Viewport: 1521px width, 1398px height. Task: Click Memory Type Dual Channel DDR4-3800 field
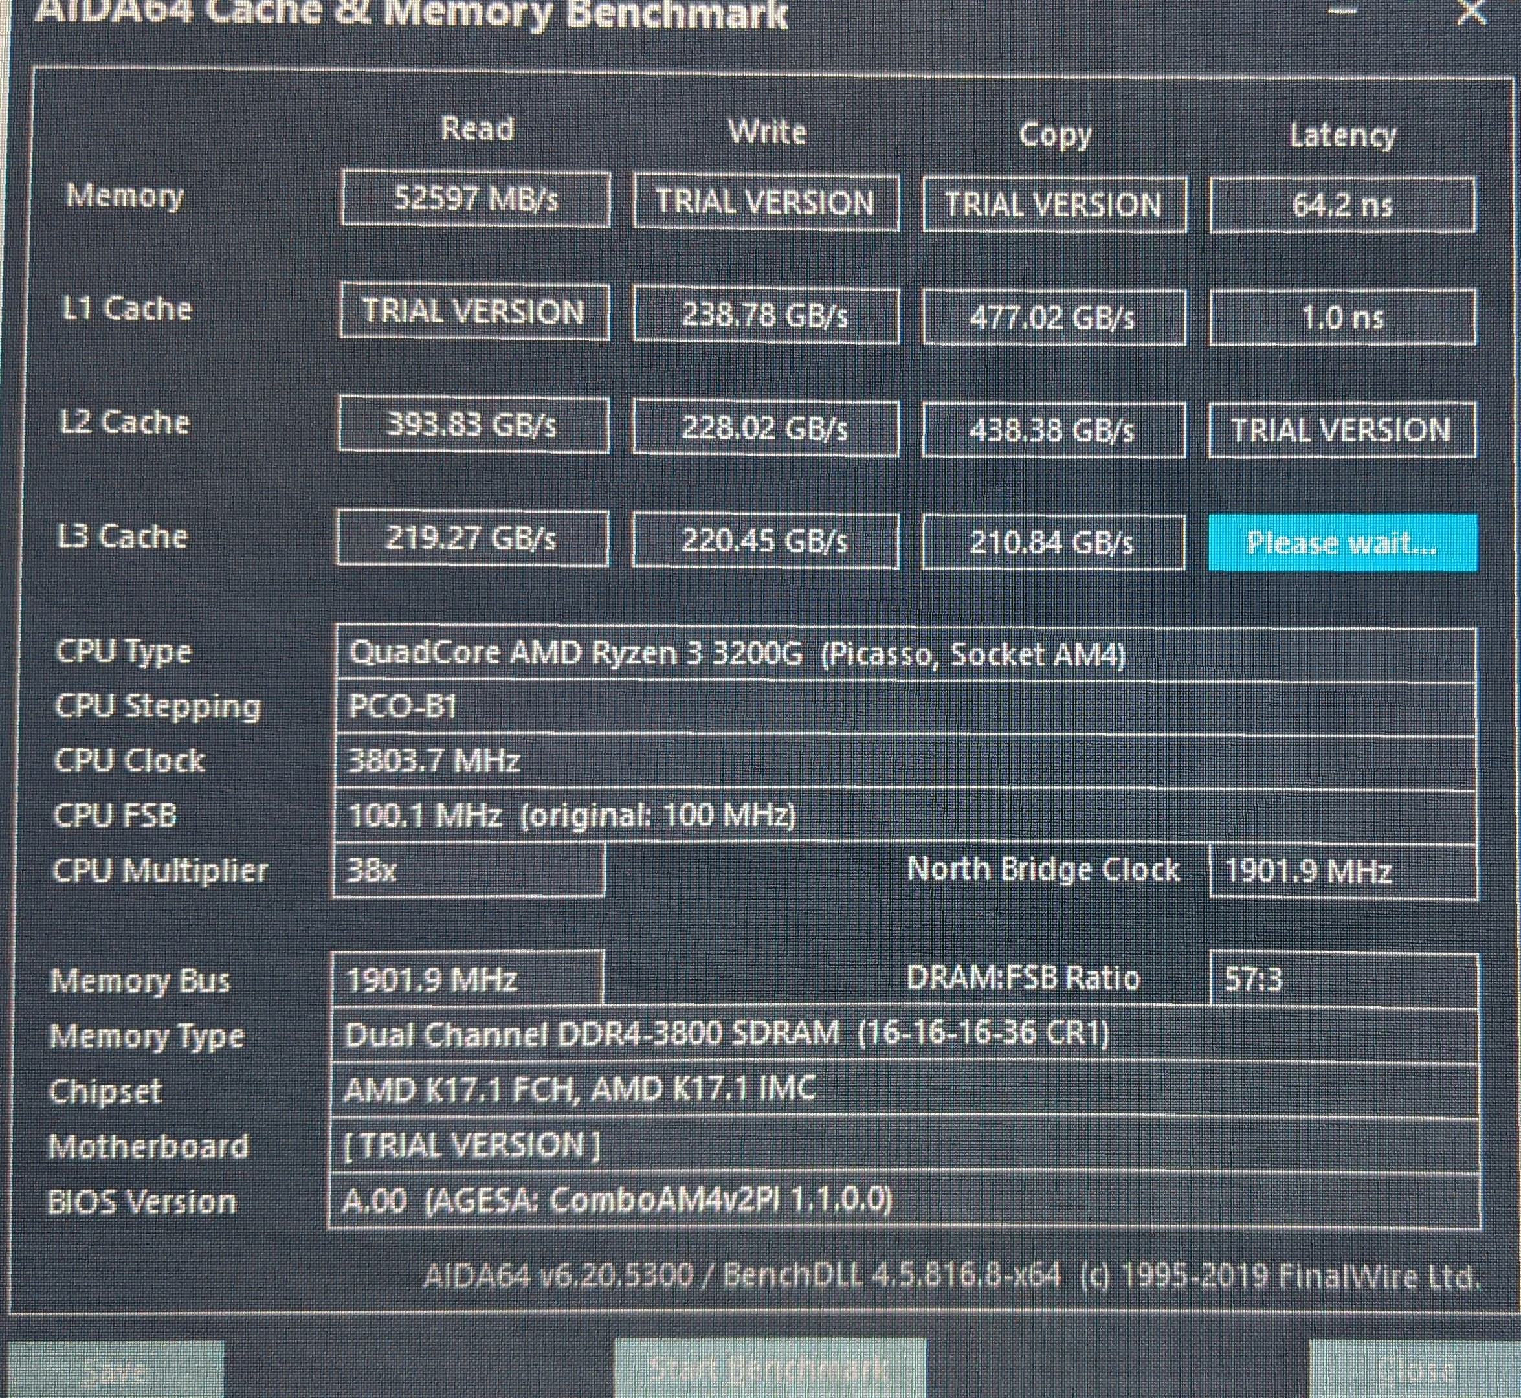[x=905, y=1035]
